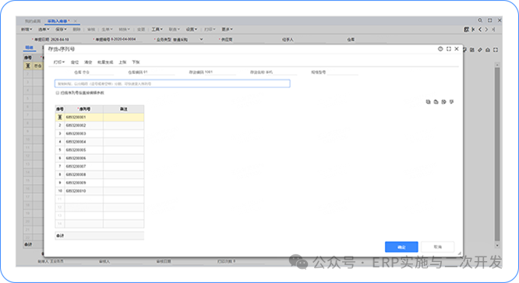The width and height of the screenshot is (519, 283).
Task: Jump to the first record with the first-arrow icon
Action: 473,30
